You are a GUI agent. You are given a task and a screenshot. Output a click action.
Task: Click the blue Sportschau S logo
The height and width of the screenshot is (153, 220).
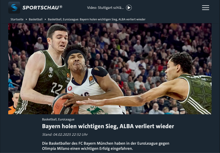pos(14,8)
